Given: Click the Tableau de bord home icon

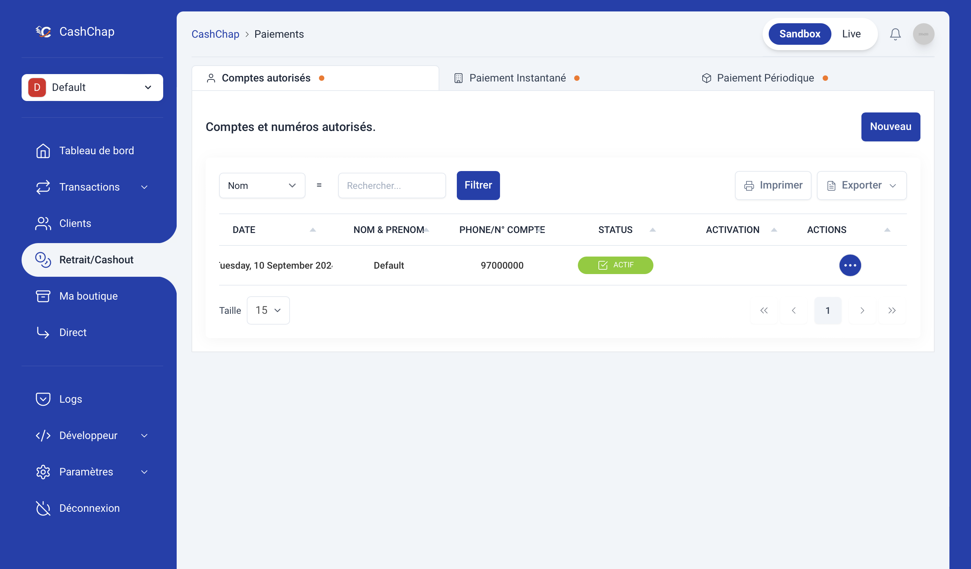Looking at the screenshot, I should click(x=43, y=150).
